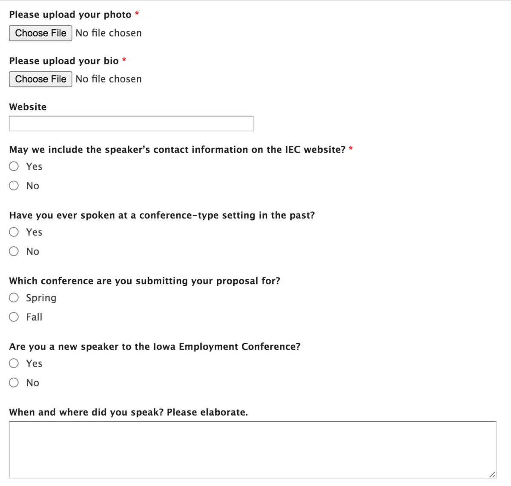
Task: Click 'No file chosen' text beside bio upload
Action: click(109, 79)
